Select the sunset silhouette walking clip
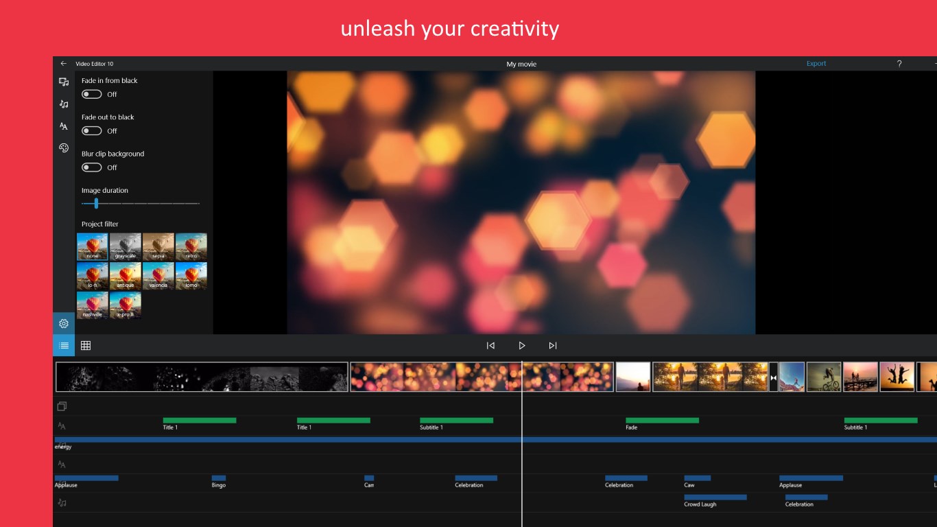Viewport: 937px width, 527px height. 711,377
